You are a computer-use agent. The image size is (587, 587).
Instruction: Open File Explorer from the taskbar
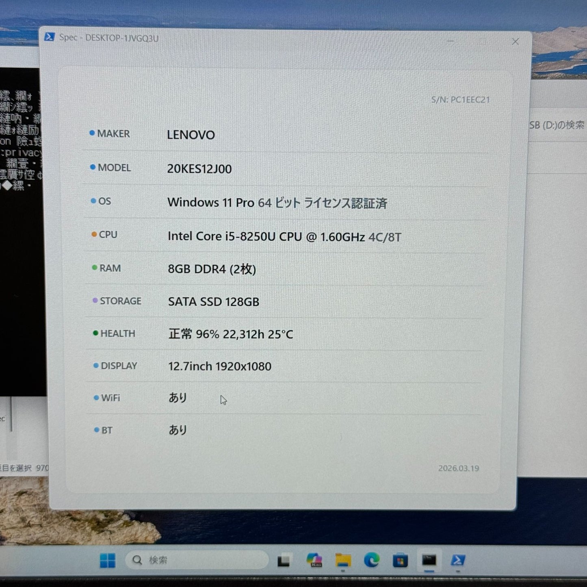[x=343, y=560]
